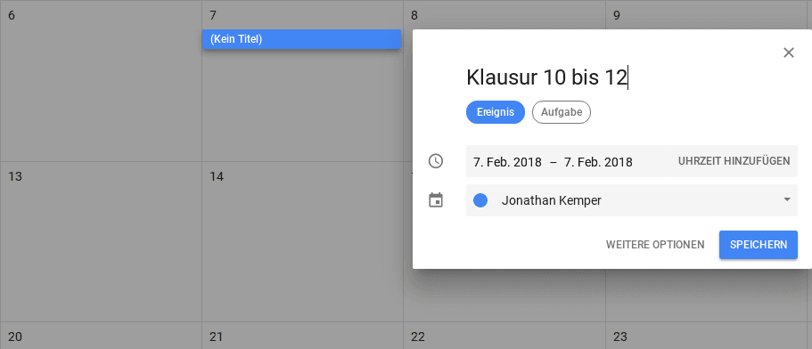Click the start date 7. Feb. 2018
The width and height of the screenshot is (812, 349).
point(507,162)
